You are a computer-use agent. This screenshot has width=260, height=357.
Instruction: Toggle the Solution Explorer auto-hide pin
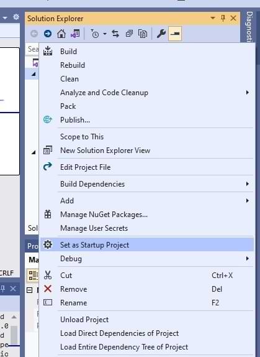pos(223,18)
